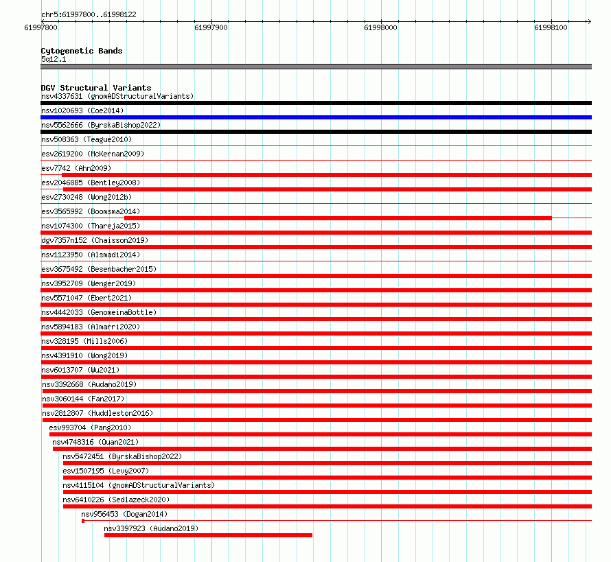Open nsv5562666 (ByrskaBishop2022) variant
Image resolution: width=611 pixels, height=562 pixels.
coord(101,125)
